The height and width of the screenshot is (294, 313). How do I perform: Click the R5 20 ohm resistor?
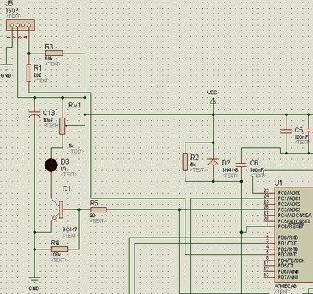click(99, 209)
